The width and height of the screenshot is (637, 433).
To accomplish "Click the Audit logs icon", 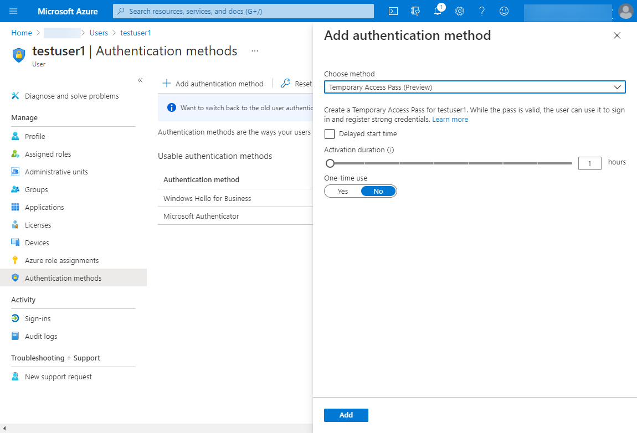I will click(x=16, y=336).
